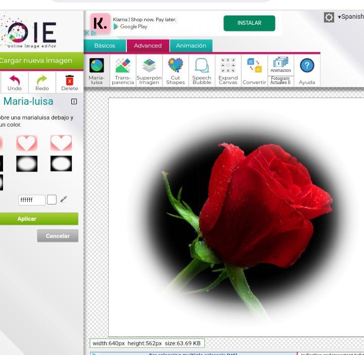Open the Ayuda help icon
This screenshot has width=364, height=355.
(x=307, y=71)
